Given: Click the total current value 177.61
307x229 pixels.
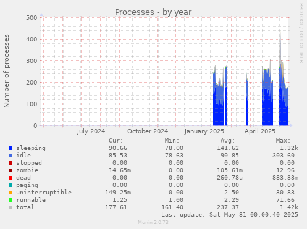Looking at the screenshot, I should (x=116, y=207).
